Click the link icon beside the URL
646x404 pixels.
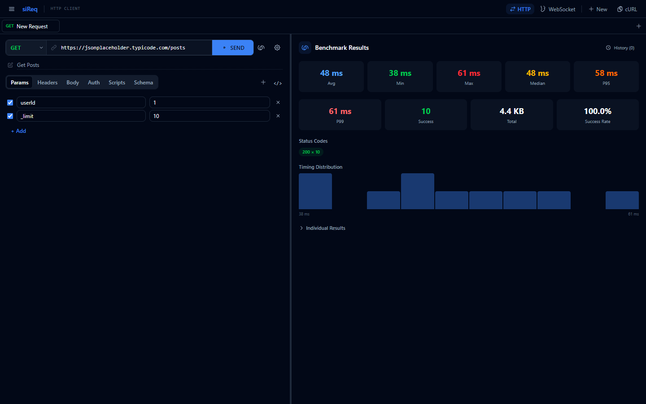(x=54, y=48)
